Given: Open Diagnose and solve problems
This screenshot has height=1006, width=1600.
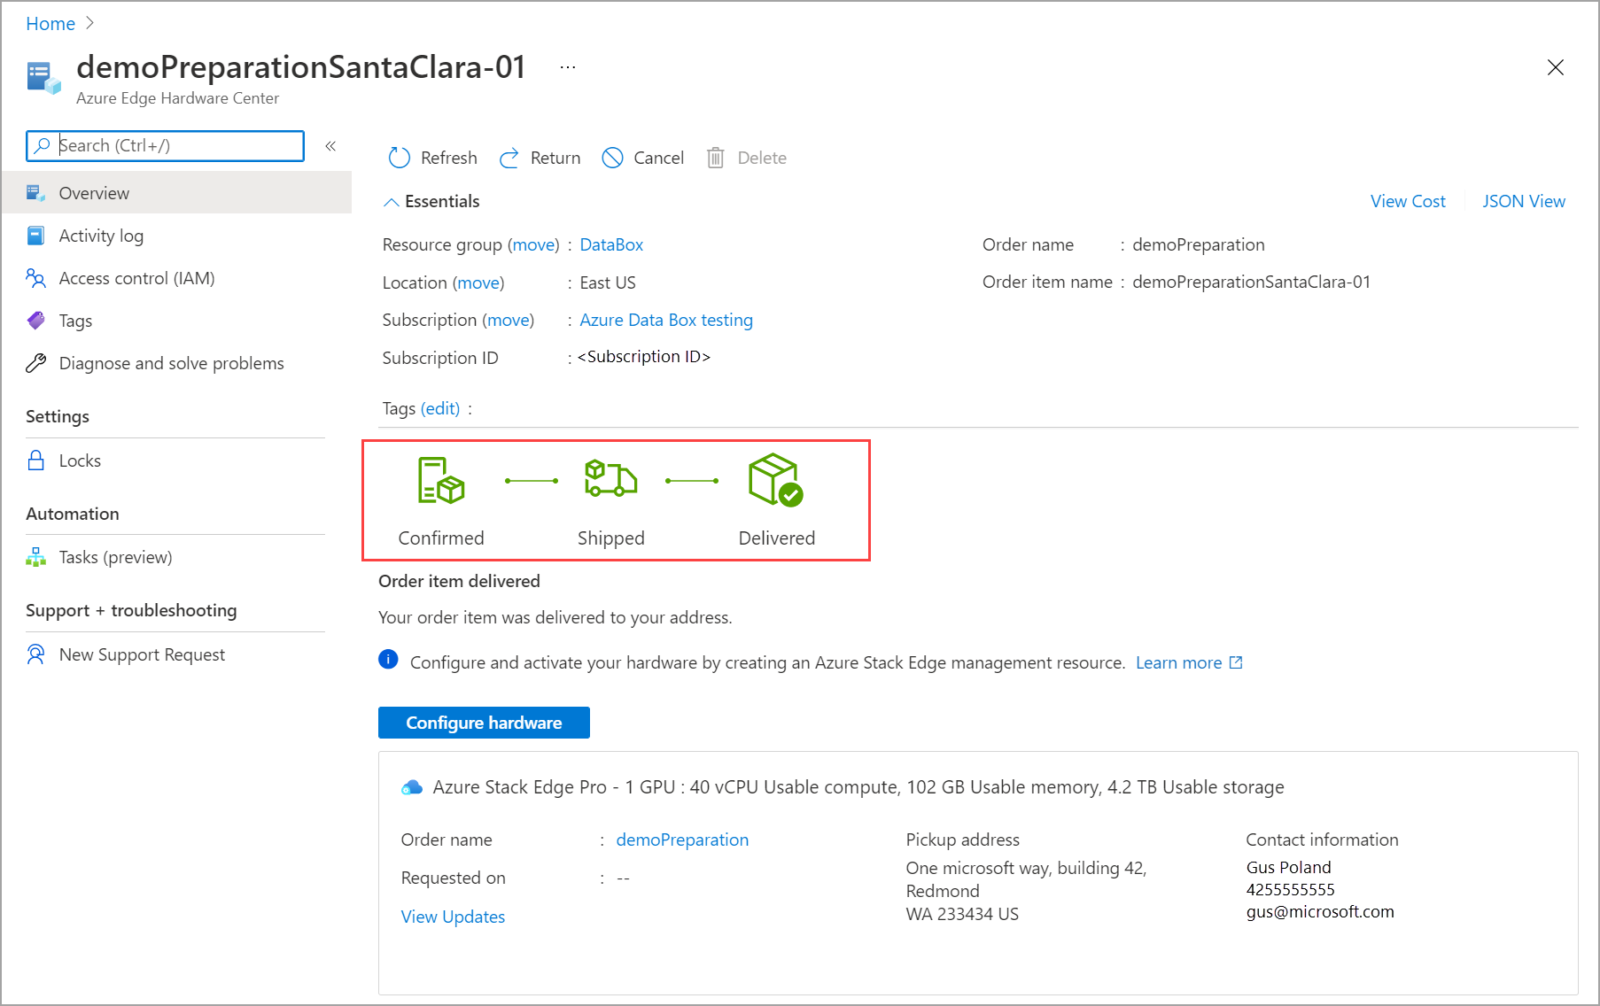Looking at the screenshot, I should [171, 363].
